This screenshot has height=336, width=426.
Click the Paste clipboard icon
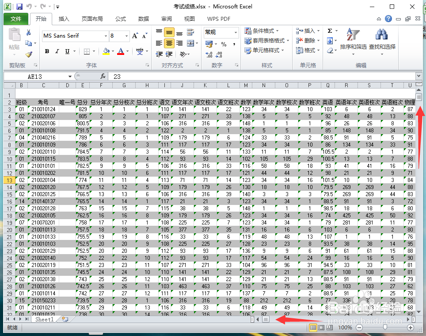pos(14,35)
